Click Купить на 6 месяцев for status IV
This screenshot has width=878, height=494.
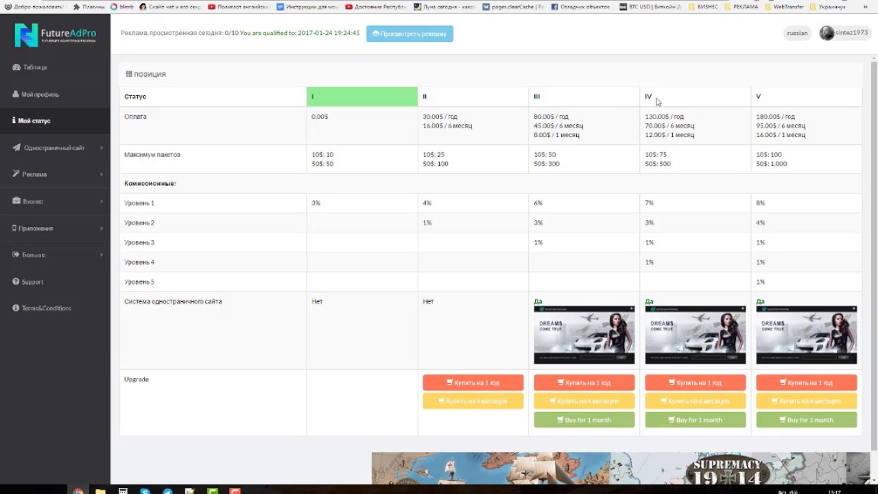pos(696,401)
